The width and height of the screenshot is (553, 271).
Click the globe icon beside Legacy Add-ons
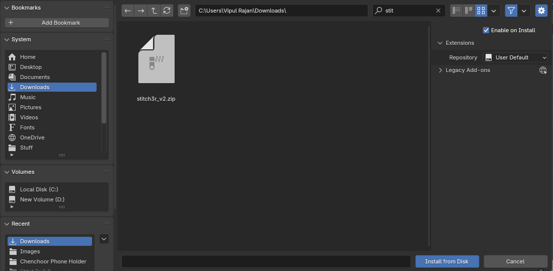coord(543,70)
